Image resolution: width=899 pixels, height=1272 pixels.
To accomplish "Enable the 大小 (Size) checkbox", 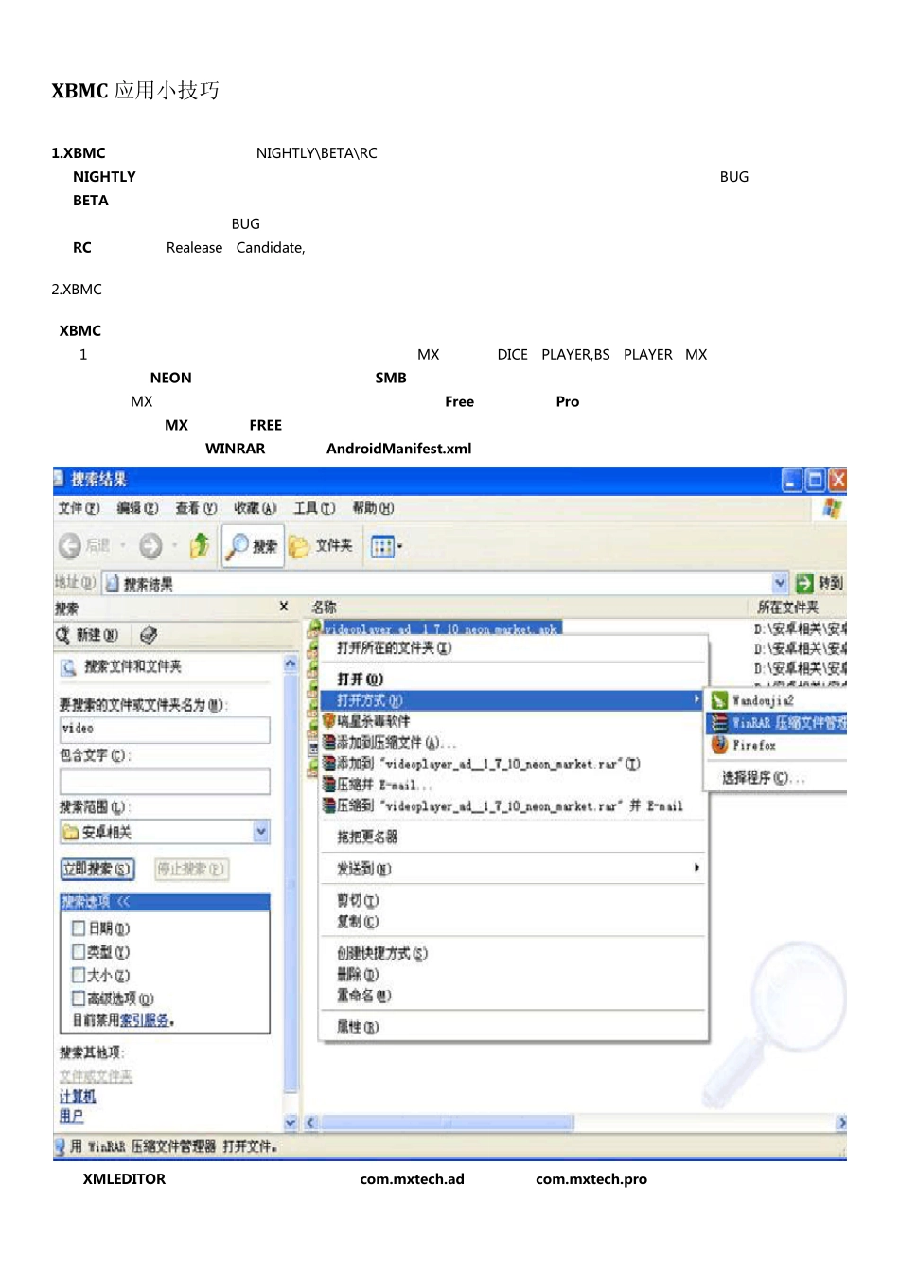I will tap(79, 975).
